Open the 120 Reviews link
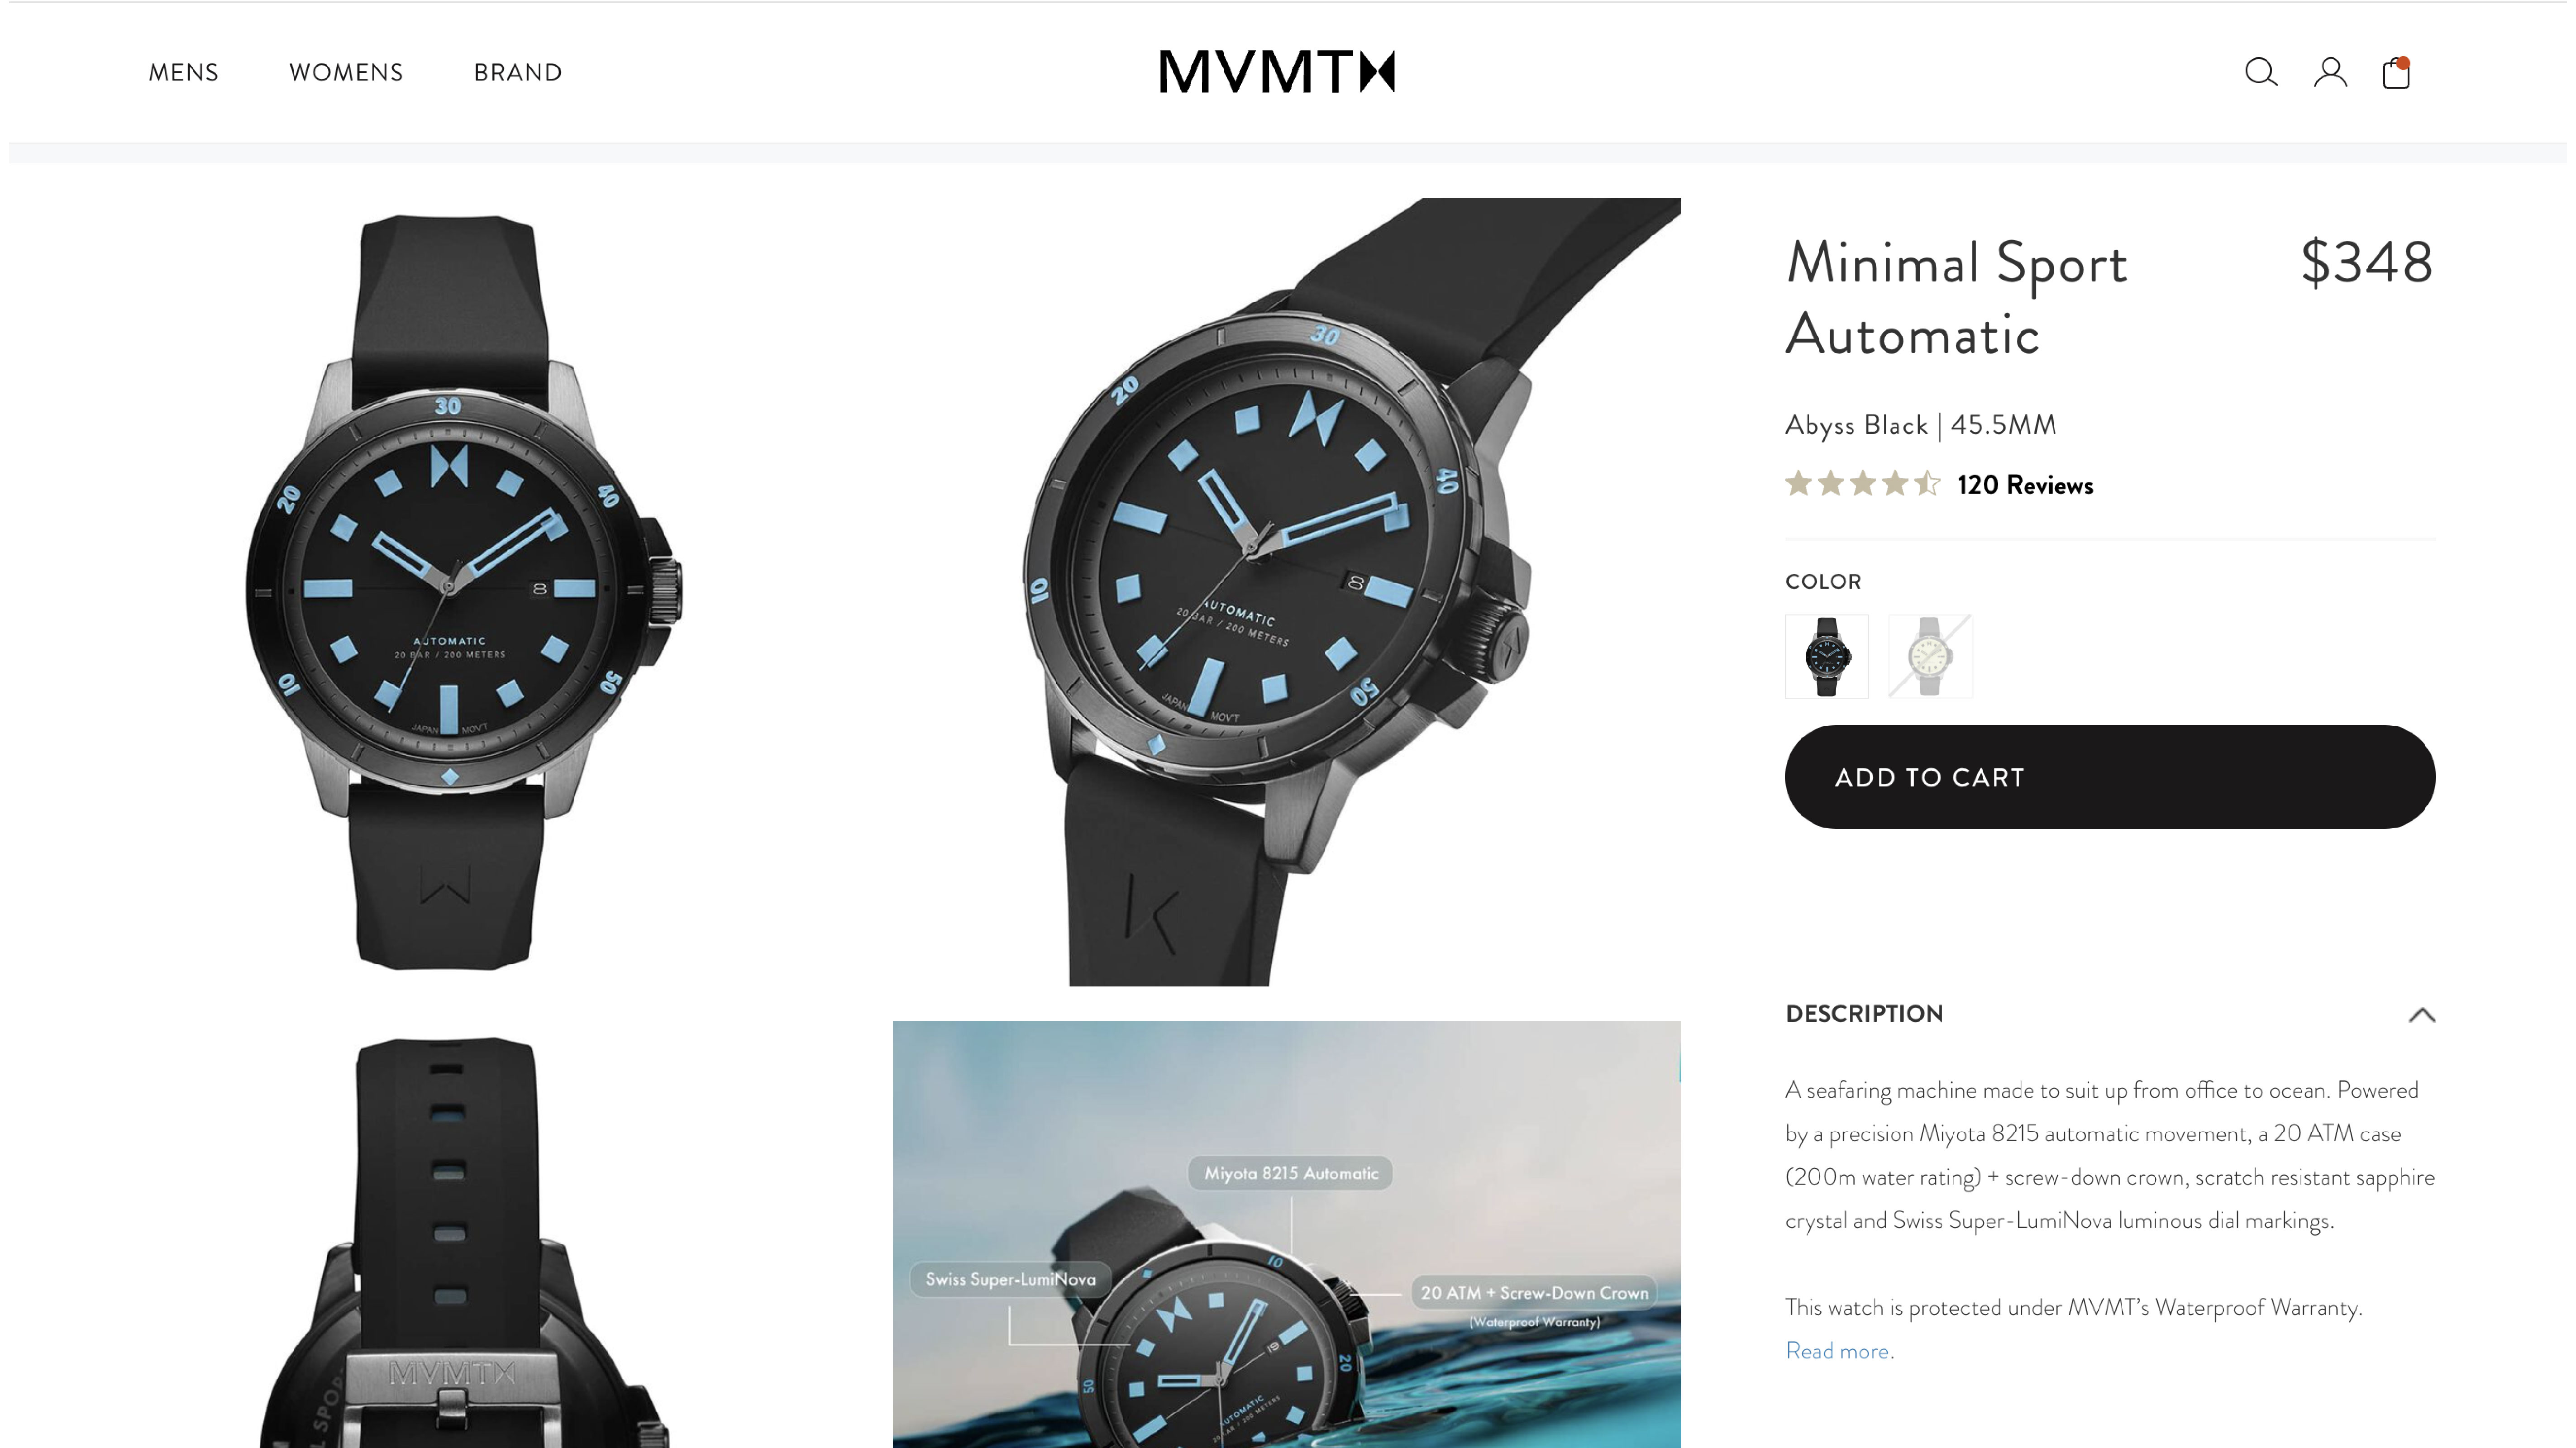Image resolution: width=2576 pixels, height=1448 pixels. tap(2025, 485)
